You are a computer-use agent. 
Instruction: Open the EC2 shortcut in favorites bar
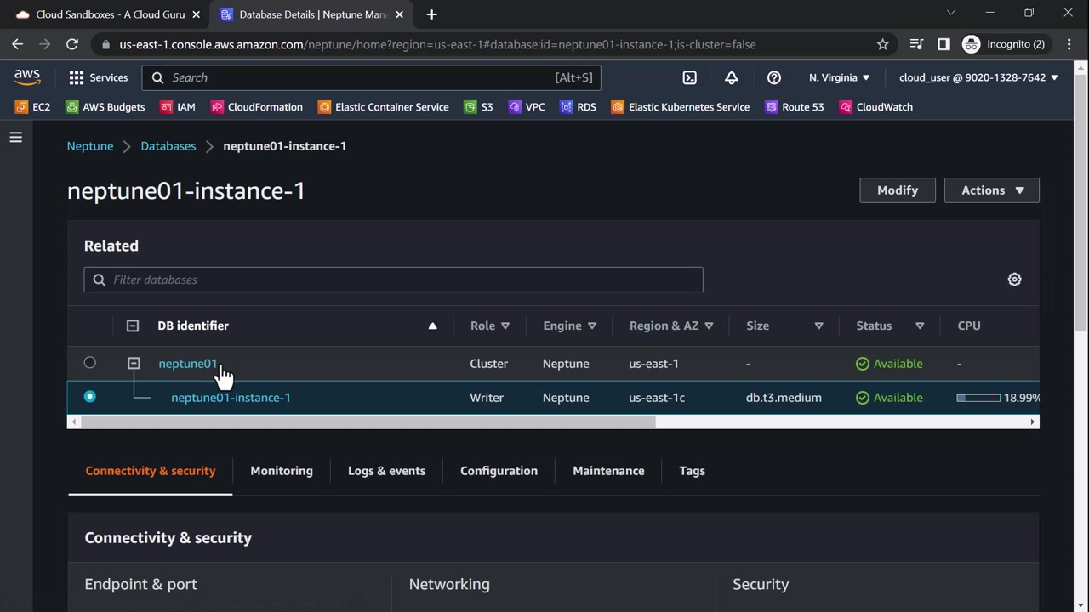click(33, 107)
